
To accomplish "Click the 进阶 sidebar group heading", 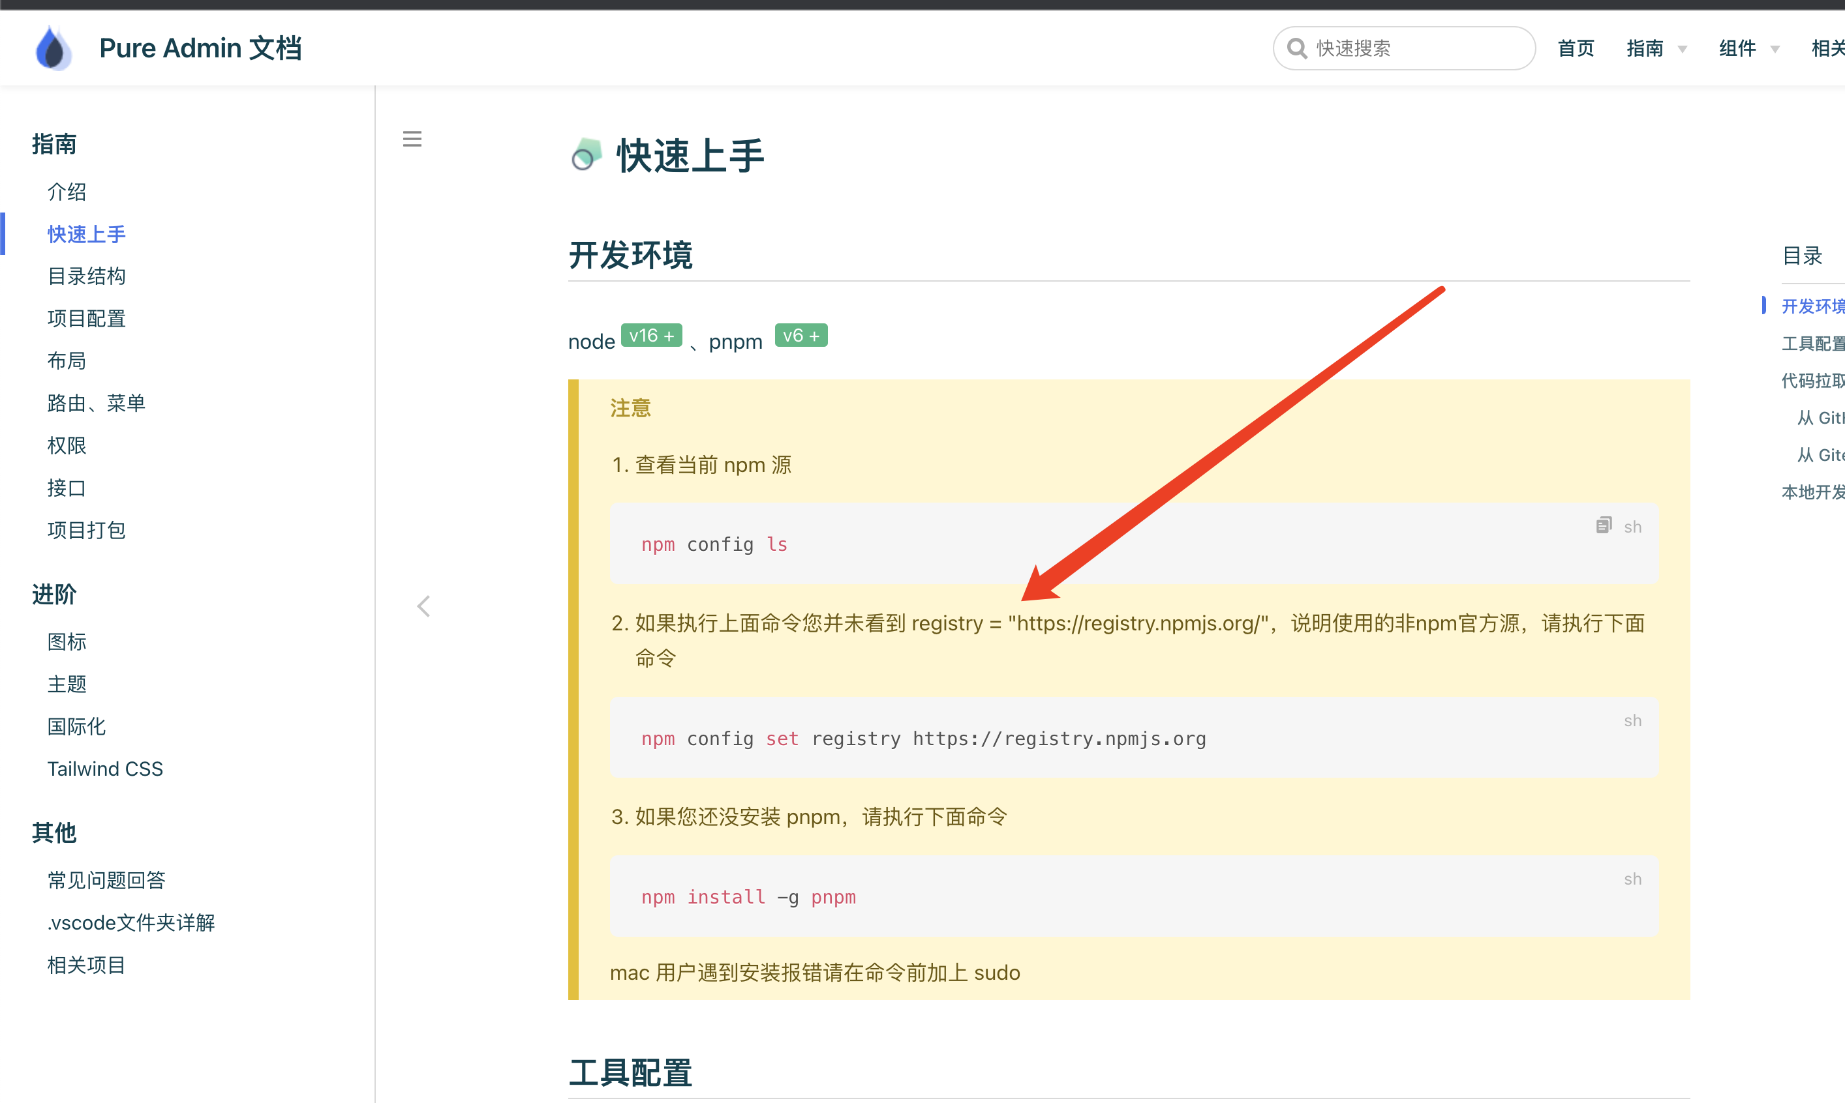I will tap(54, 595).
